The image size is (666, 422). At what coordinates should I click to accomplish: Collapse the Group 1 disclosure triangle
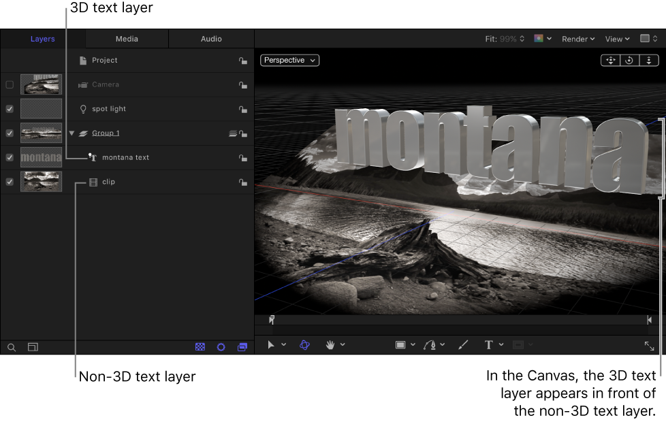coord(71,133)
